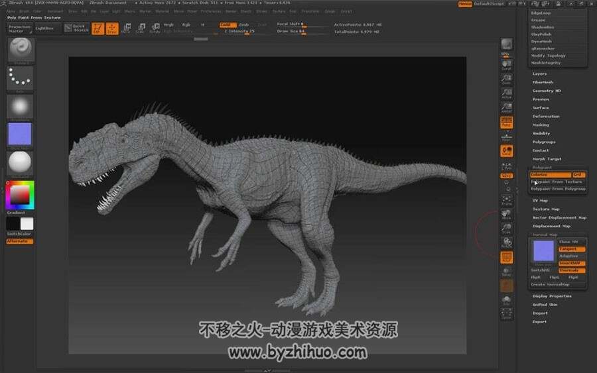Open the Alpha menu
597x373 pixels.
pyautogui.click(x=10, y=11)
